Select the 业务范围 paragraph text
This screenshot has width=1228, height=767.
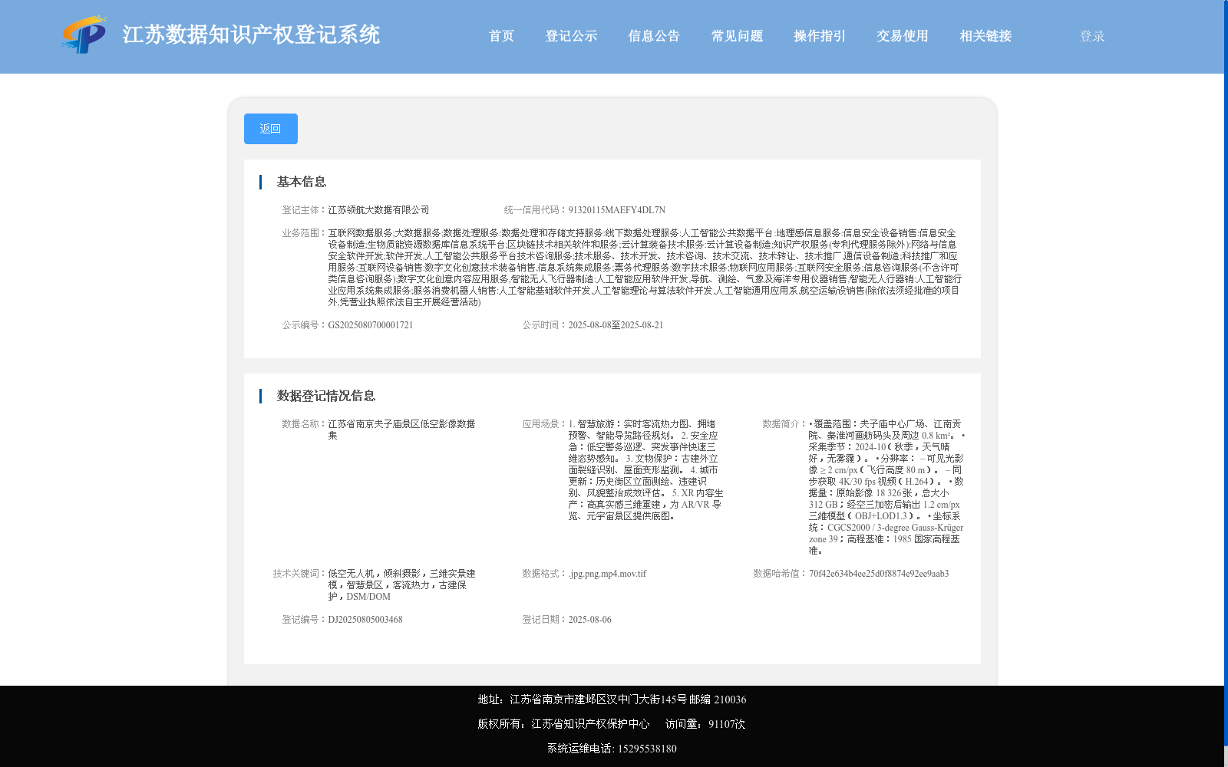645,268
